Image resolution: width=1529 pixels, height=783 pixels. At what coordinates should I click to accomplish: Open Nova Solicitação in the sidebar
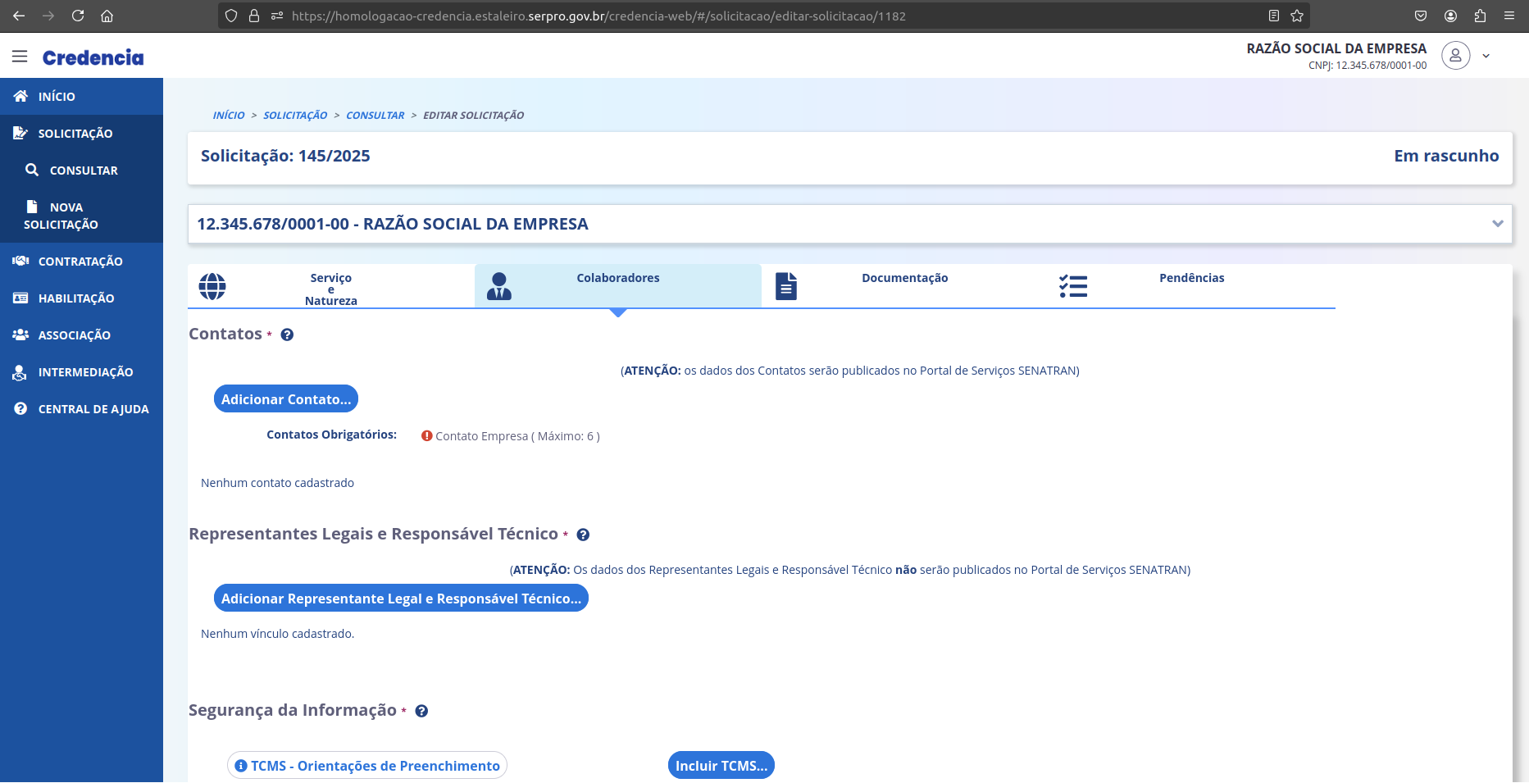click(x=61, y=216)
